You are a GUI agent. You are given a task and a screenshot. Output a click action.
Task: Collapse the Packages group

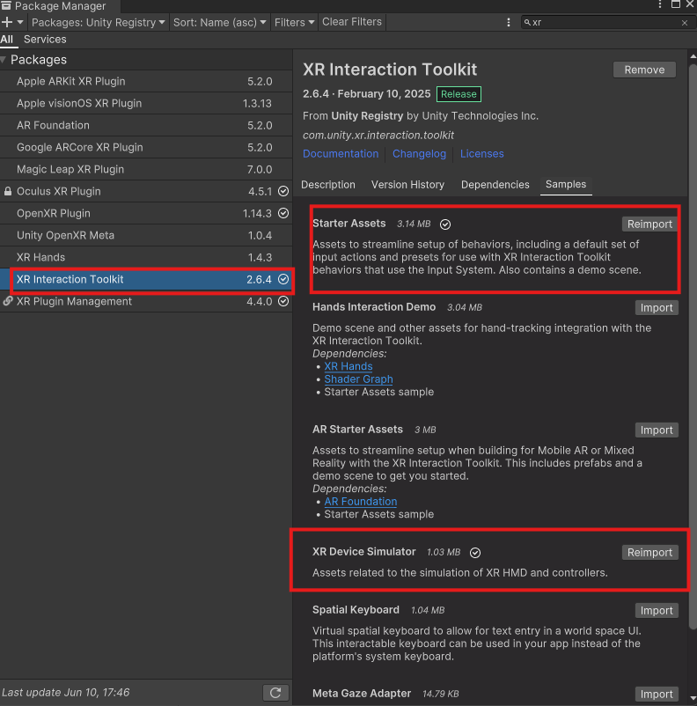[4, 60]
